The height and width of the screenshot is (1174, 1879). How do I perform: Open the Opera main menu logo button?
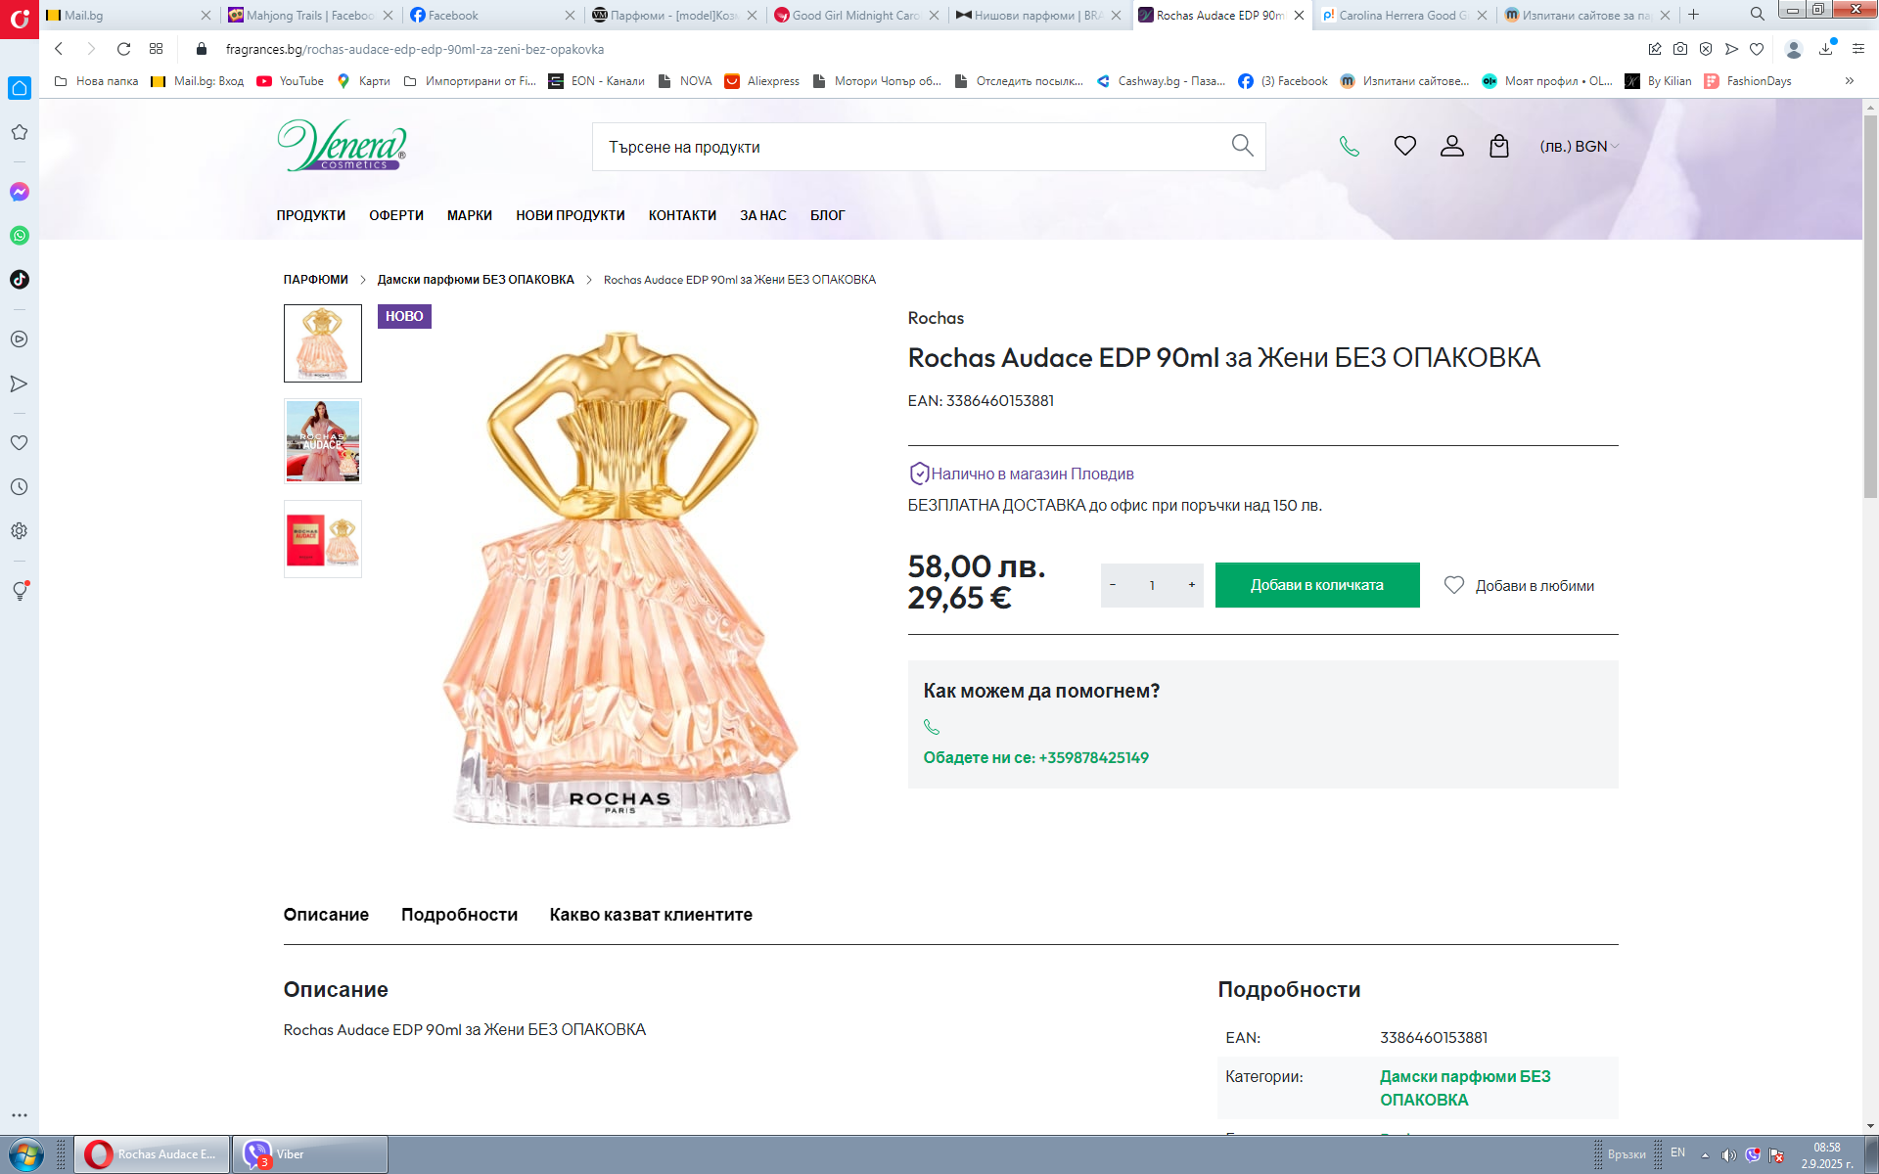tap(20, 20)
